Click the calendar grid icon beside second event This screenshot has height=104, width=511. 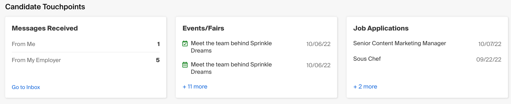point(185,65)
